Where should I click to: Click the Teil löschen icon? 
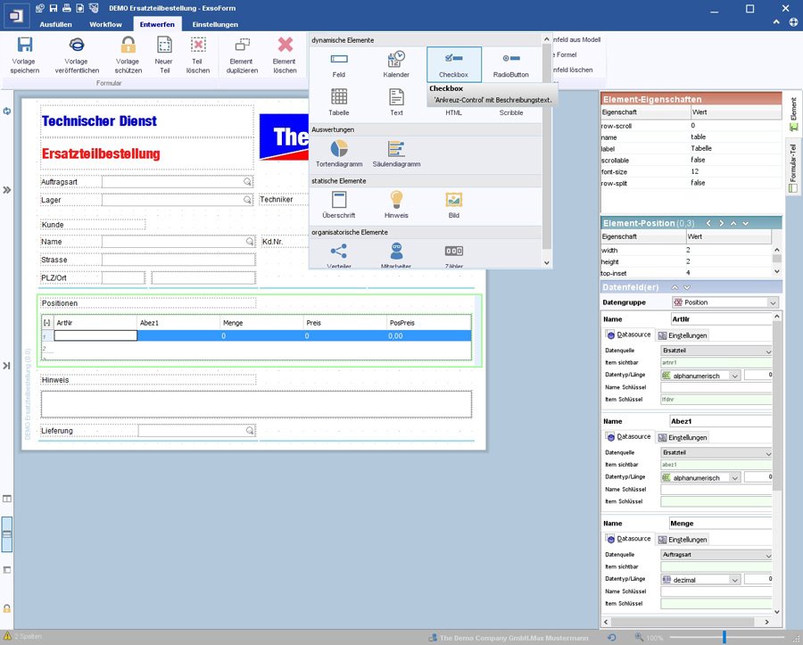tap(198, 45)
